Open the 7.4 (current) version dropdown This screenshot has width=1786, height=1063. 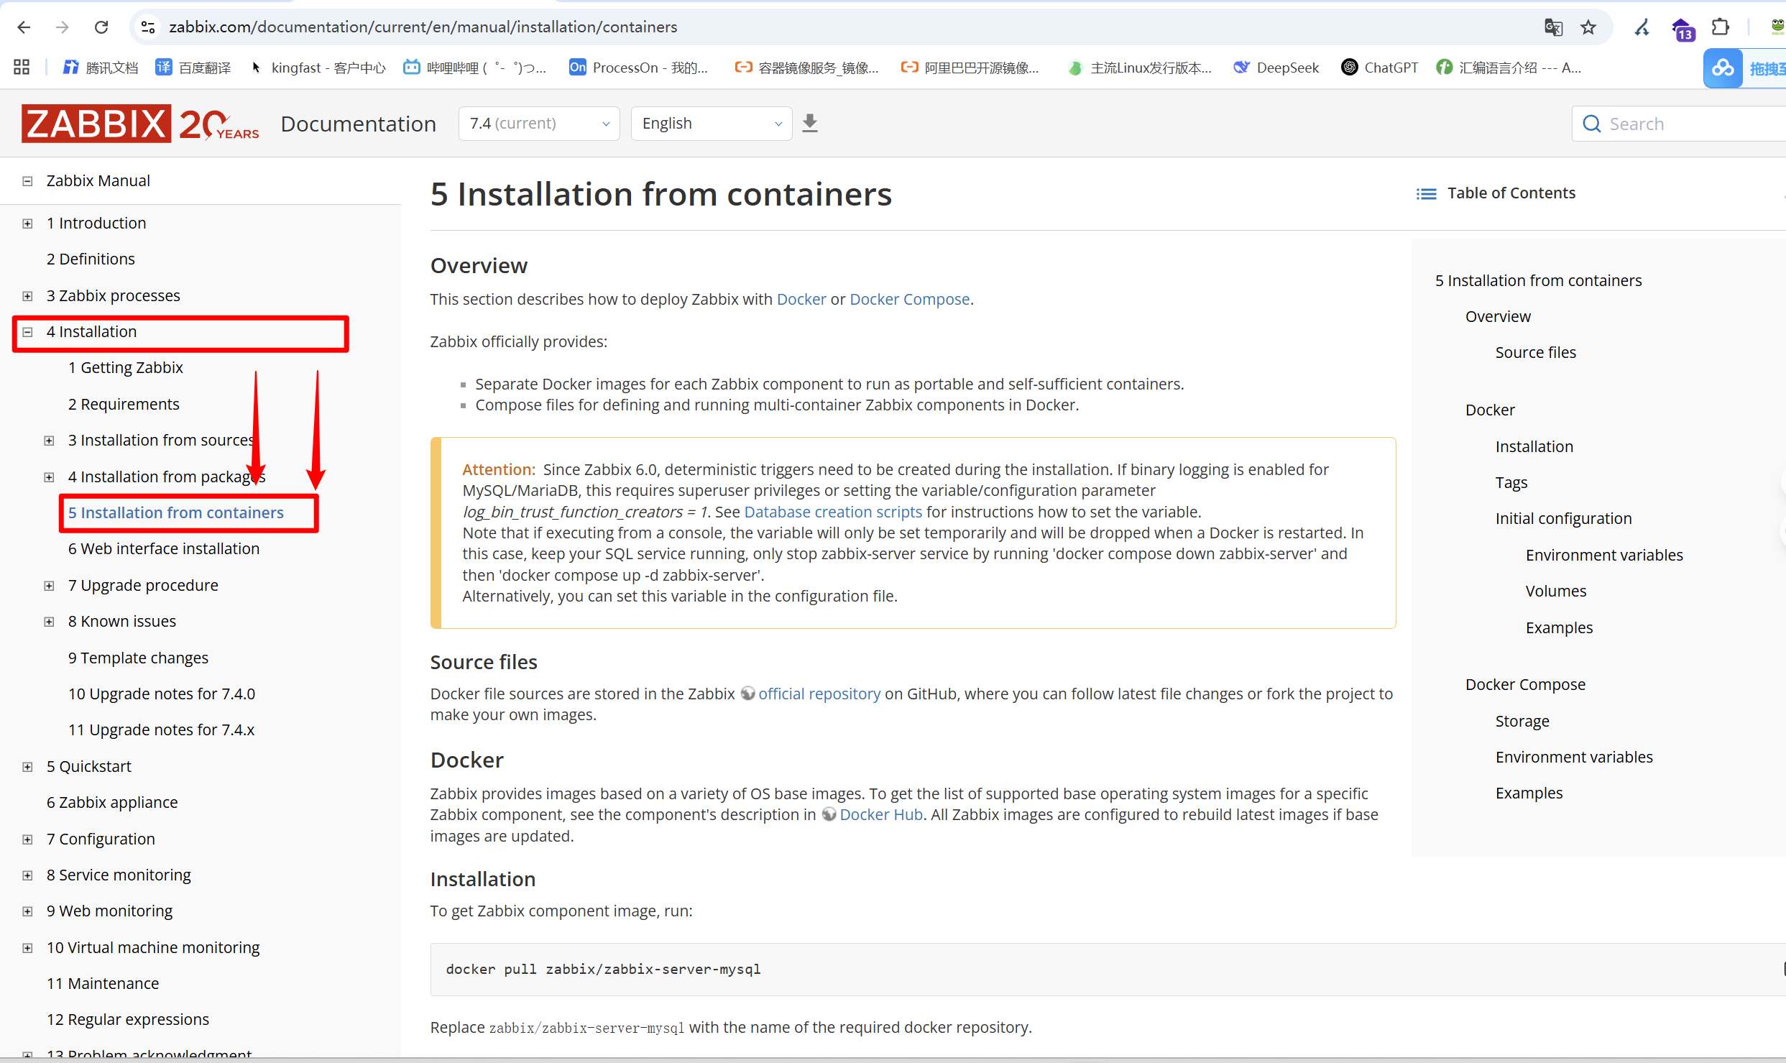(x=539, y=124)
